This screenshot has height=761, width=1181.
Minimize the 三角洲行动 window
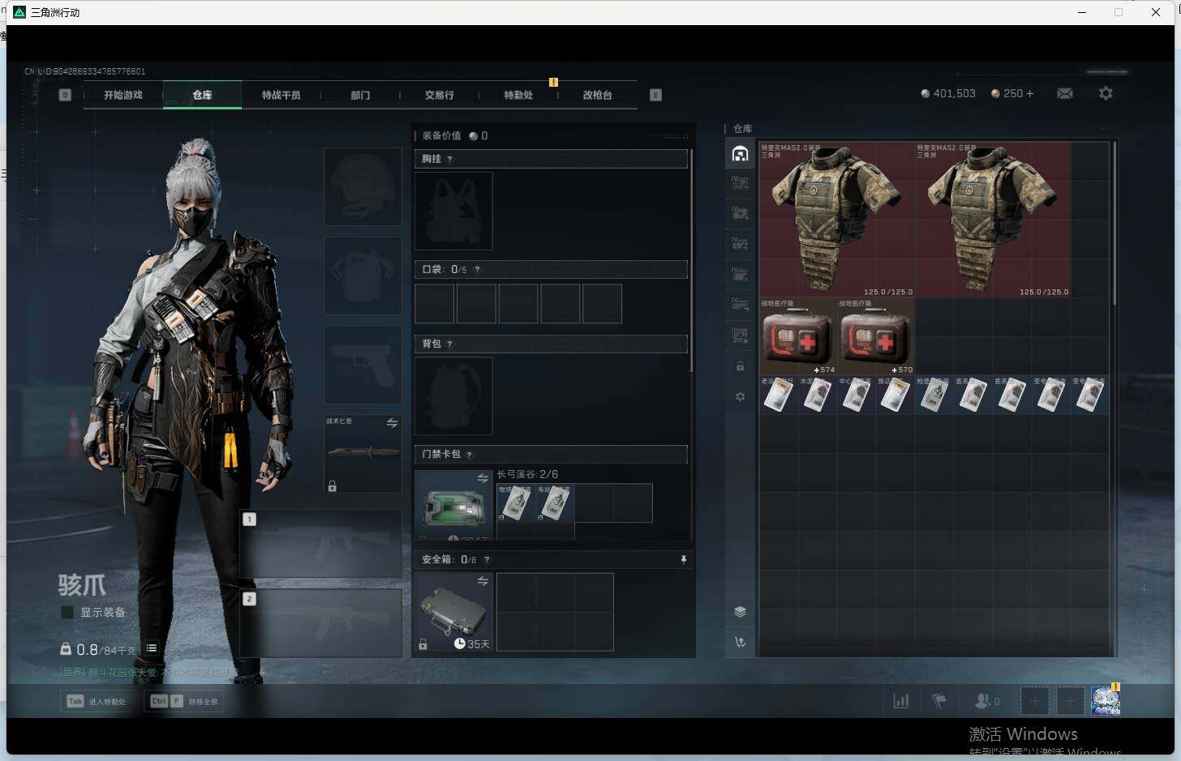[1082, 12]
